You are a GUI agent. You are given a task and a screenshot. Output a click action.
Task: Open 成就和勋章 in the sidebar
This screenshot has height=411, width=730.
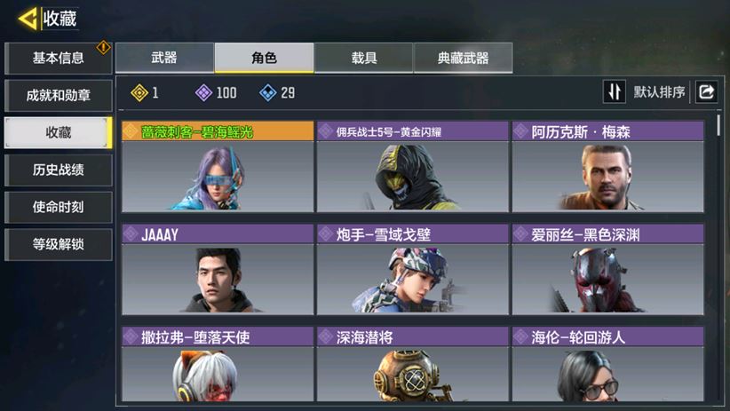tap(59, 95)
